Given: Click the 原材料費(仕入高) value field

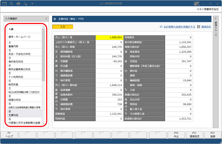Looking at the screenshot, I should 109,57.
